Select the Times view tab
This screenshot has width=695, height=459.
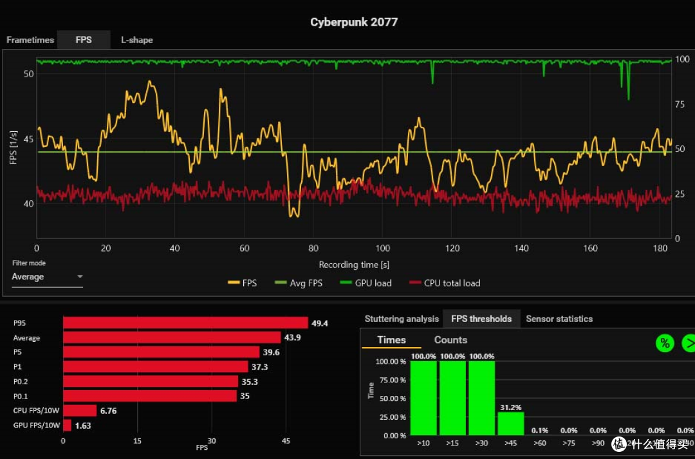(391, 340)
